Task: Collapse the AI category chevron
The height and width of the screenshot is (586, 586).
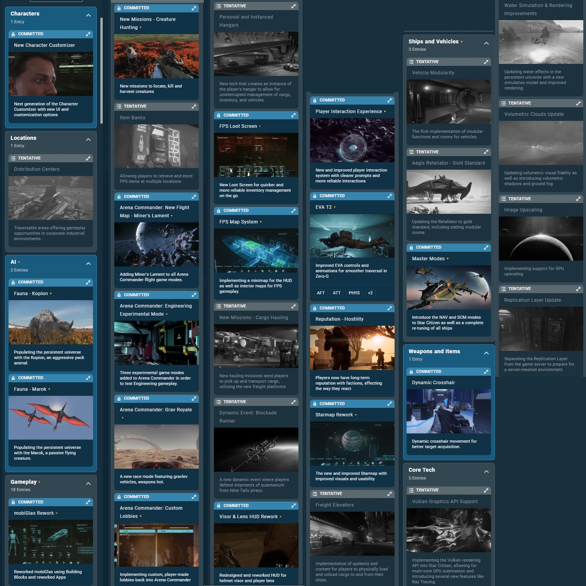Action: pyautogui.click(x=88, y=264)
